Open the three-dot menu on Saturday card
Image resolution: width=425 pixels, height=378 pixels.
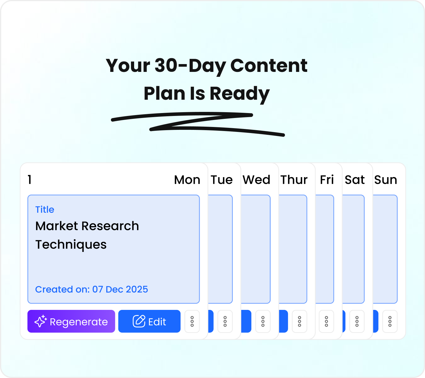(357, 321)
